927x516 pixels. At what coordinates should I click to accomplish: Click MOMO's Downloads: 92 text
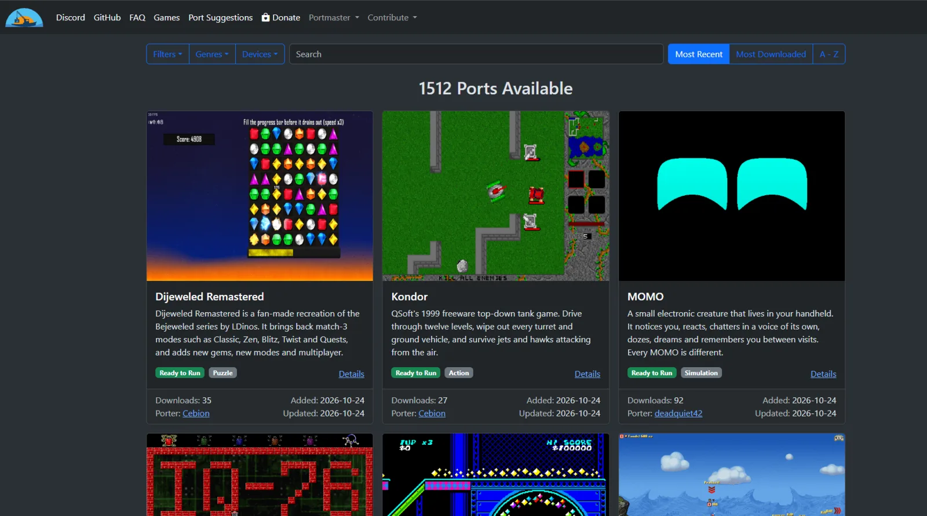655,400
